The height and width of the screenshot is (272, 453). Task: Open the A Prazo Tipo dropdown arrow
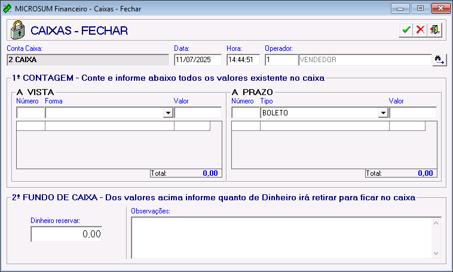383,113
